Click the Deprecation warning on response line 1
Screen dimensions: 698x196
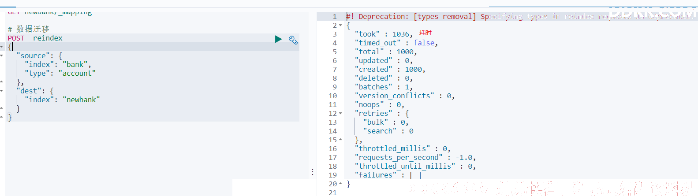click(x=519, y=16)
